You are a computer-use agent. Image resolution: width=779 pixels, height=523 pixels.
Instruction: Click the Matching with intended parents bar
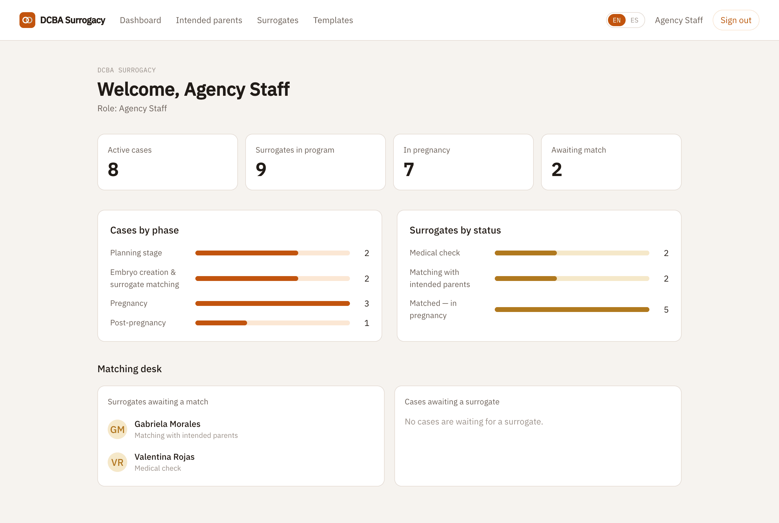(x=572, y=279)
